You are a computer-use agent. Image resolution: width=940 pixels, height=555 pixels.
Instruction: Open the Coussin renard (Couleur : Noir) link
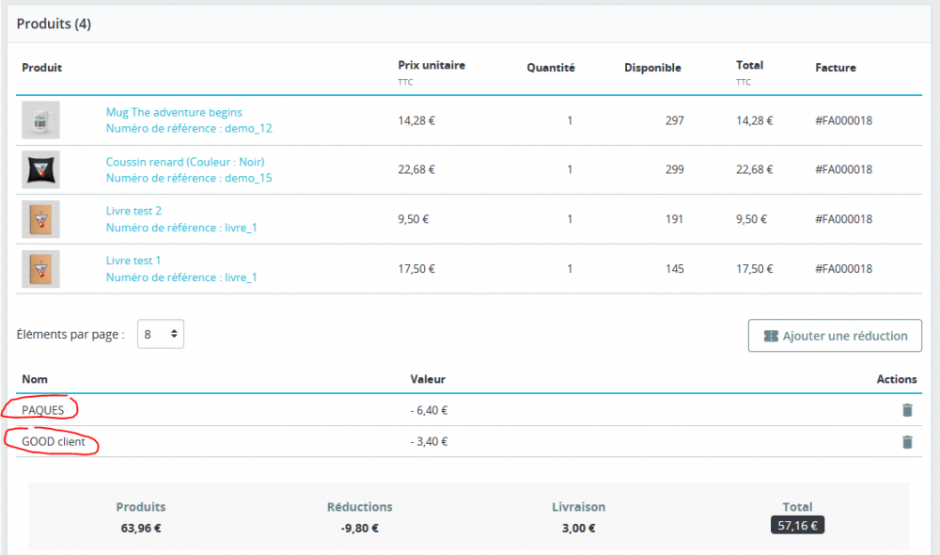(185, 162)
